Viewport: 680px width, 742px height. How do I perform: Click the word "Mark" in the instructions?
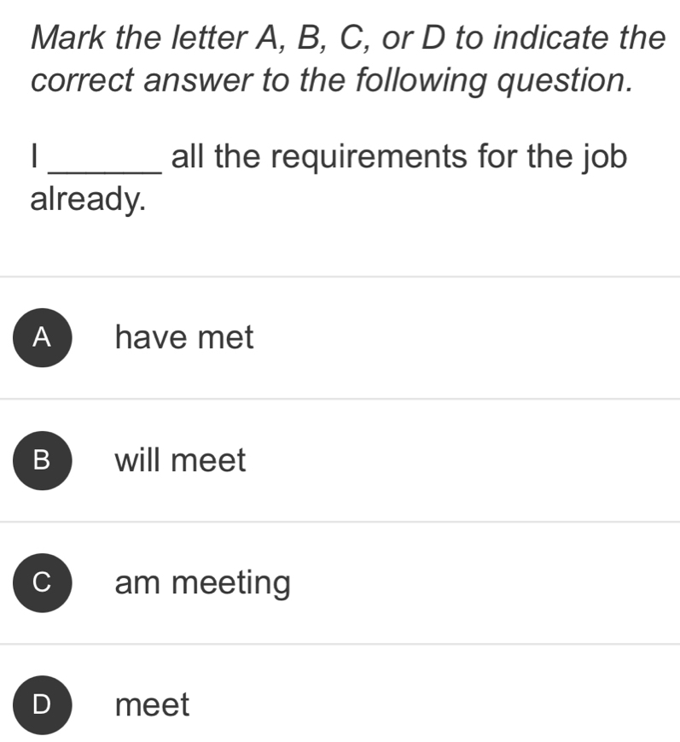pyautogui.click(x=70, y=38)
